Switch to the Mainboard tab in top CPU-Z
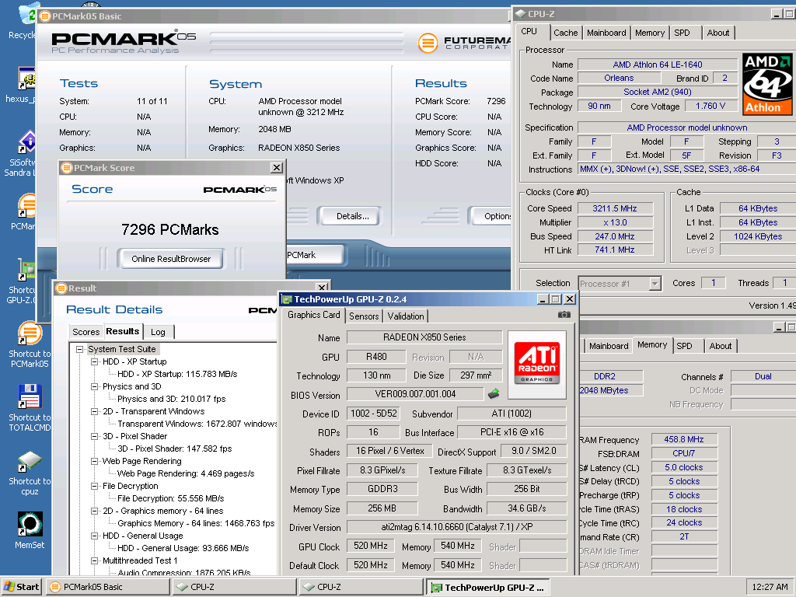Viewport: 796px width, 597px height. [x=606, y=33]
